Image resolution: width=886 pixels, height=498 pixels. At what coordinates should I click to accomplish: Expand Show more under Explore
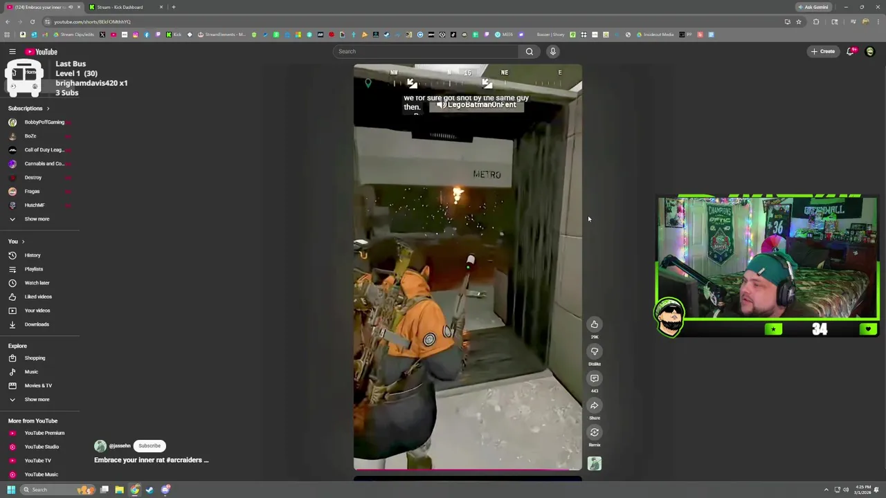click(39, 400)
